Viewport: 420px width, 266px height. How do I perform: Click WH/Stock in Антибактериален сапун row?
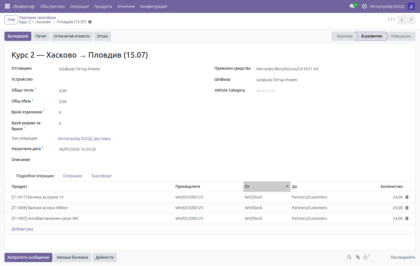(253, 218)
